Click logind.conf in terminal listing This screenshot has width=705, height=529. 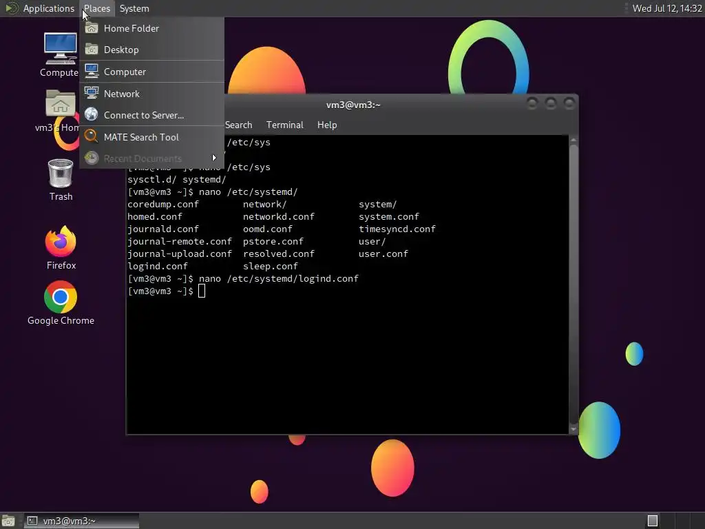pyautogui.click(x=158, y=267)
